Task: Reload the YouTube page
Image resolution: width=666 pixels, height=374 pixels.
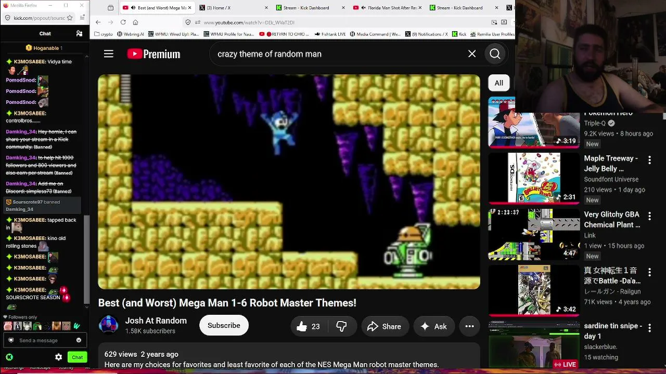Action: 123,22
